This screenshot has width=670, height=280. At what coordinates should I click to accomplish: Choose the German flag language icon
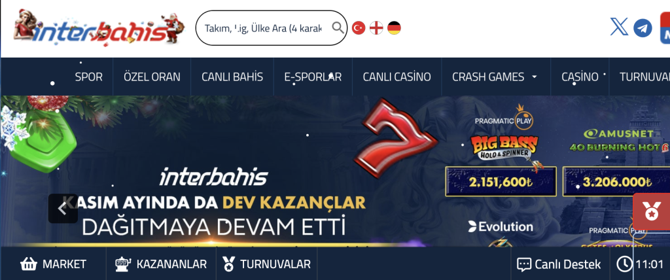[x=394, y=28]
